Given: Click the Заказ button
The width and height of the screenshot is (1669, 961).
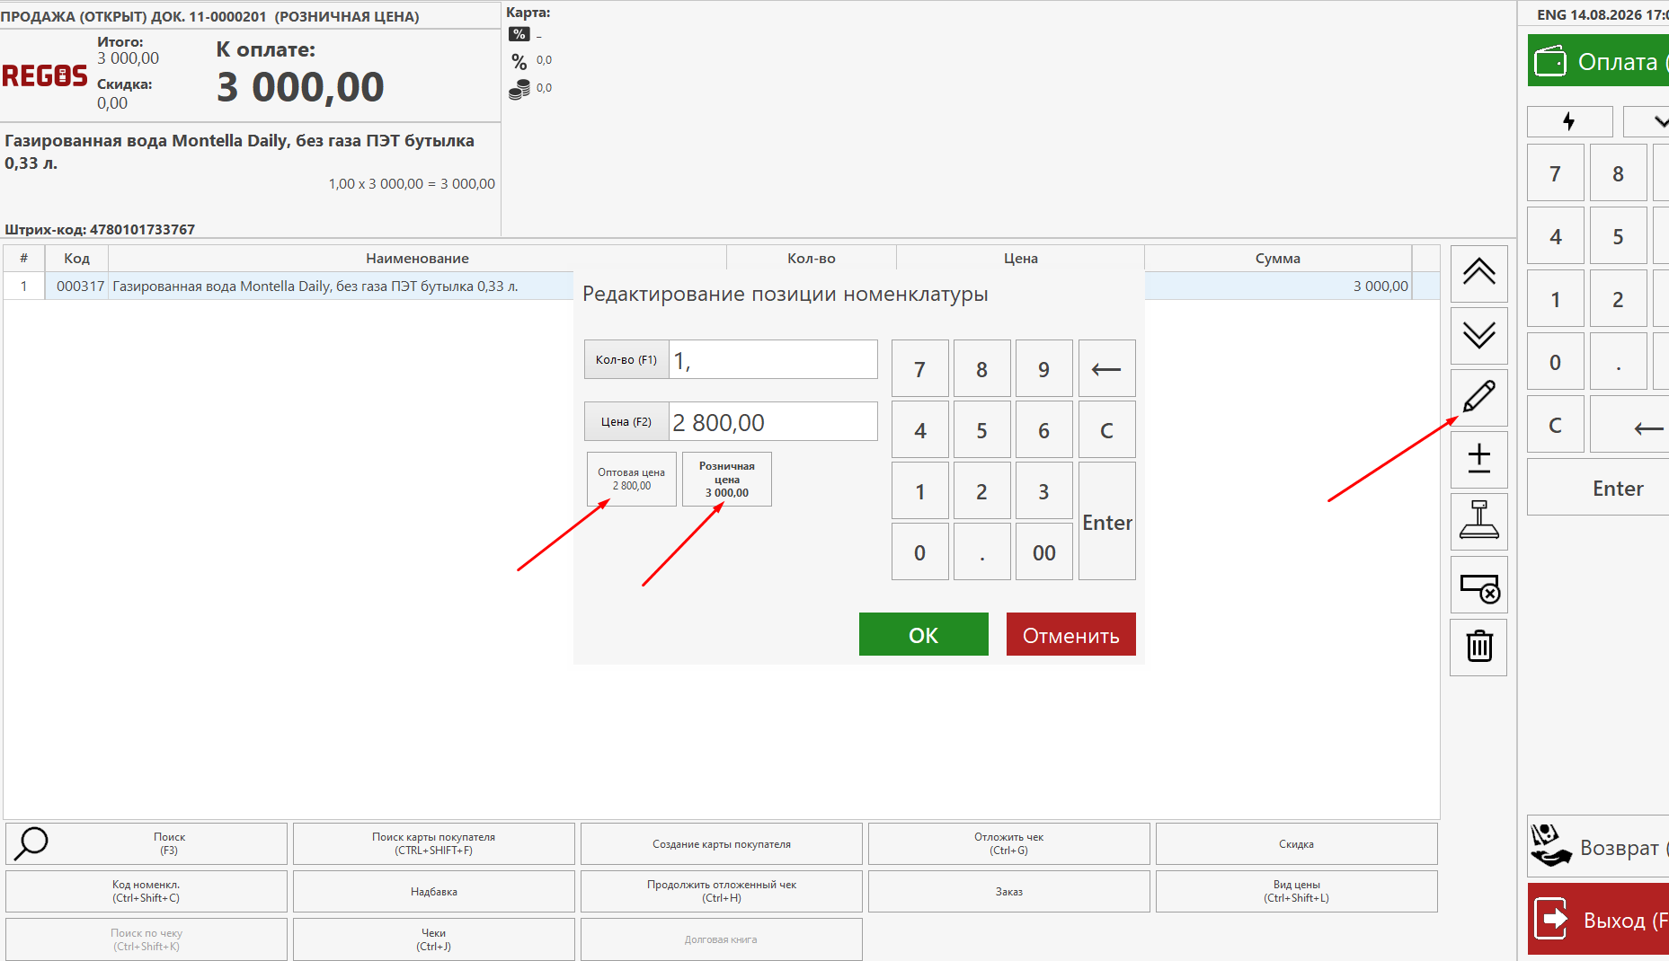Looking at the screenshot, I should [x=1008, y=891].
